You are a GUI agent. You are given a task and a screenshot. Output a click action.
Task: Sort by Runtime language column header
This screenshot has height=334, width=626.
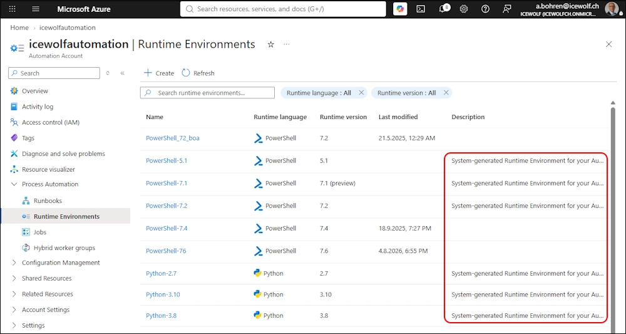[x=280, y=117]
